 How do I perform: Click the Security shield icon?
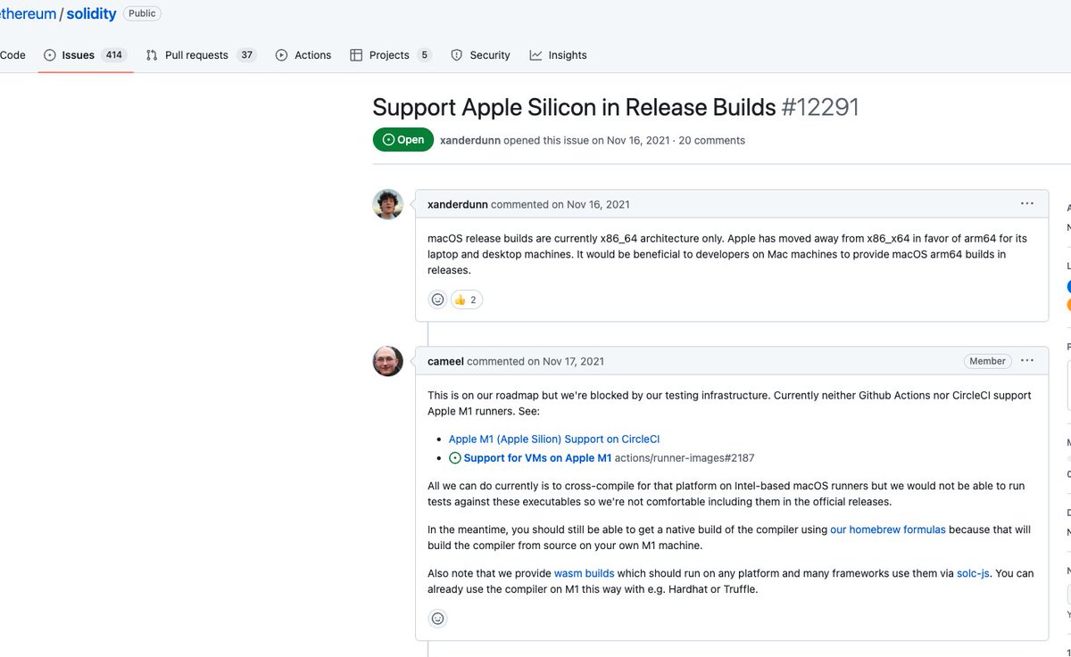[x=456, y=54]
